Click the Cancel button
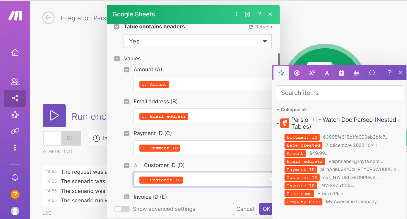The width and height of the screenshot is (407, 219). tap(245, 209)
